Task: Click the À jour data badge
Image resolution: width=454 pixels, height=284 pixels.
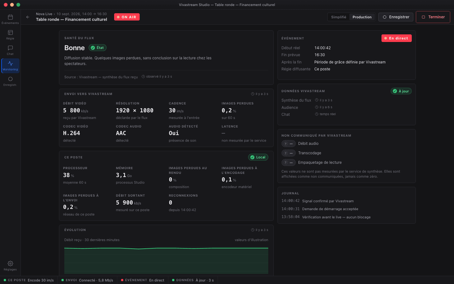Action: coord(401,91)
